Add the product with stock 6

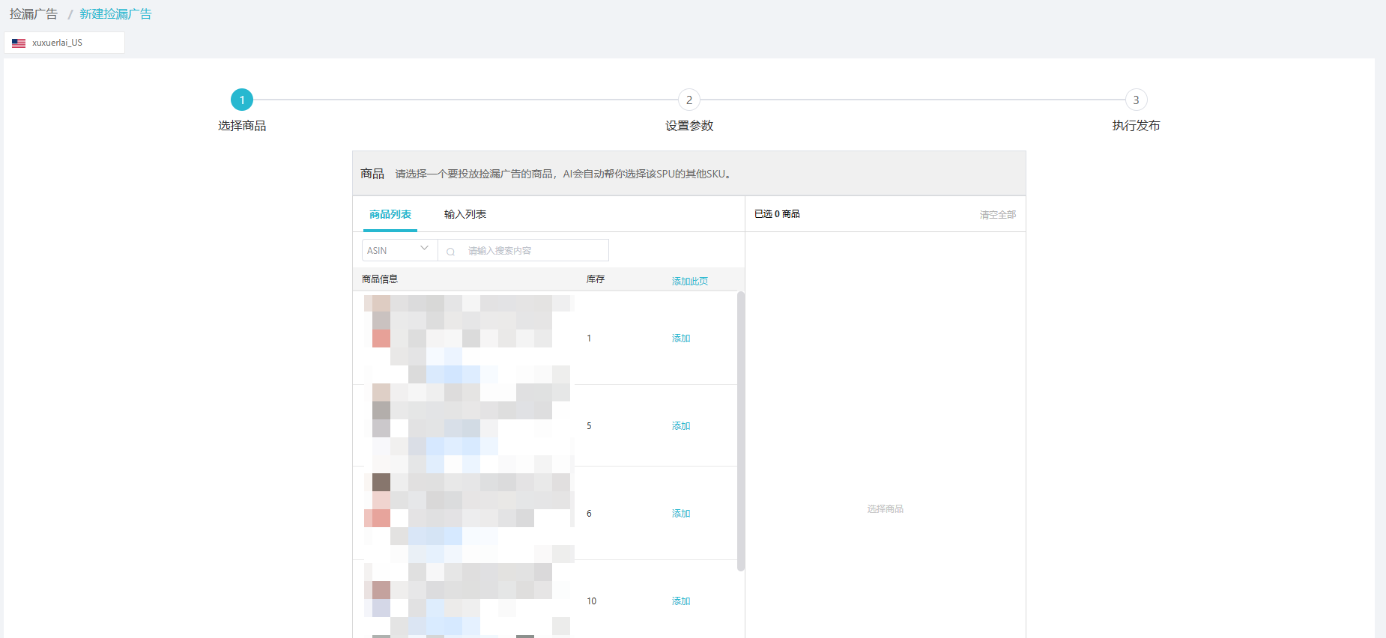point(680,514)
